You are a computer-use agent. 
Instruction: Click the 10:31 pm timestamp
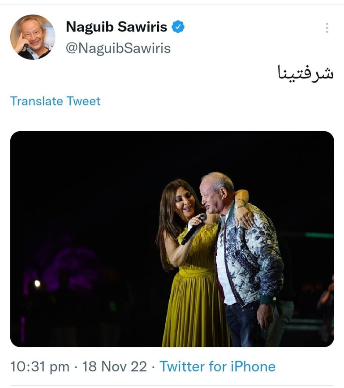pos(39,366)
